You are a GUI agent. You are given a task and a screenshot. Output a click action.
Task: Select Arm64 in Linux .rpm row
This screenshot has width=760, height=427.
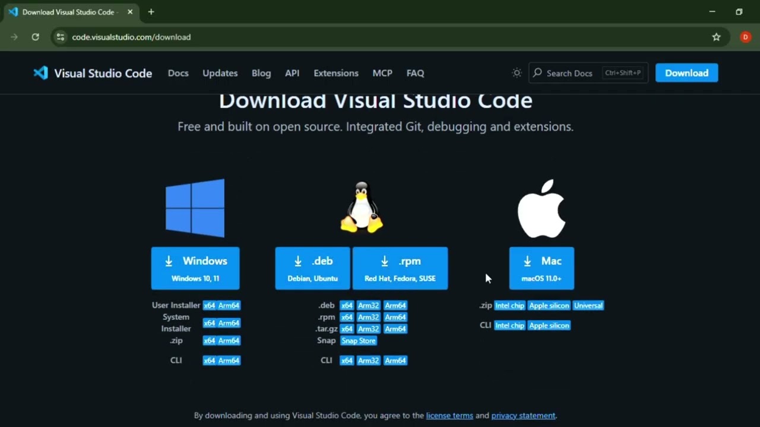pyautogui.click(x=395, y=317)
